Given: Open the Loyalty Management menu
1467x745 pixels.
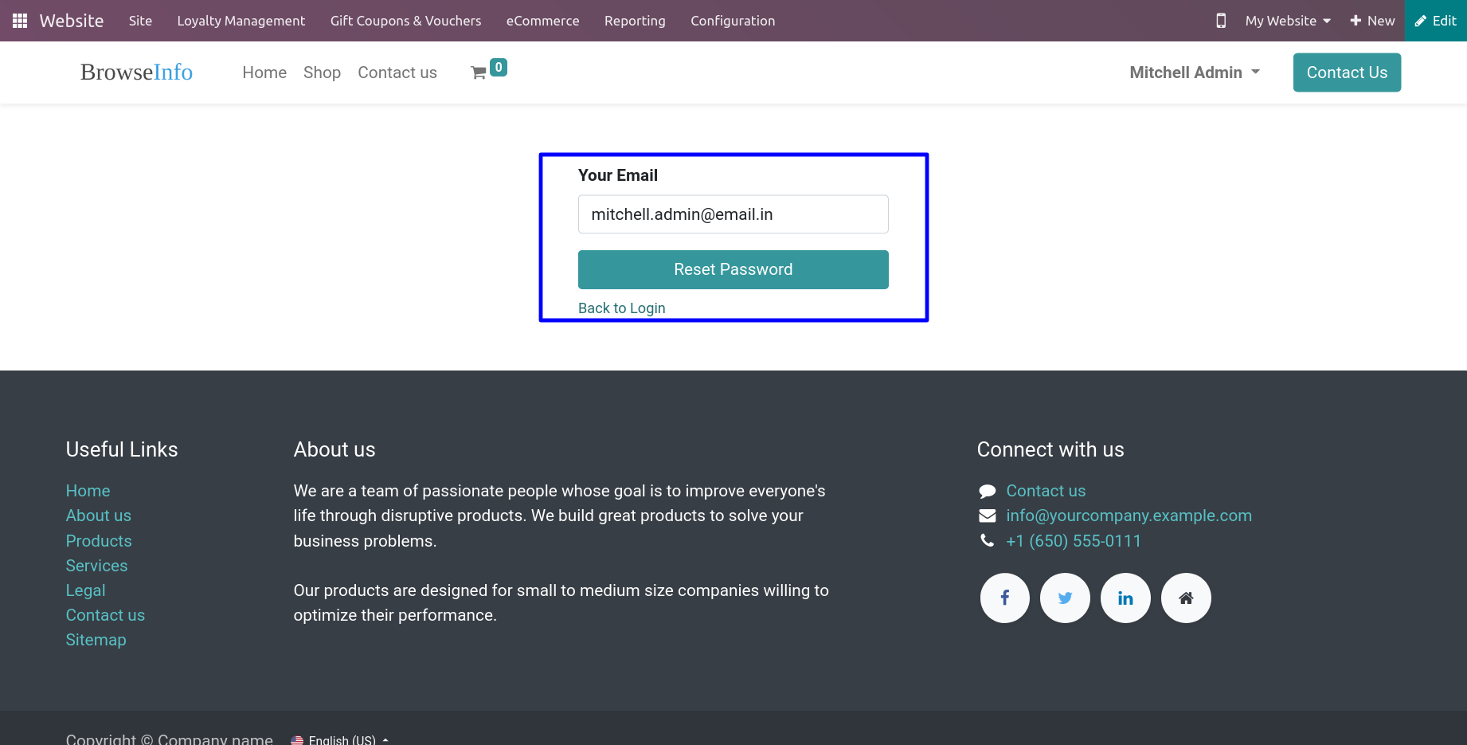Looking at the screenshot, I should (x=241, y=21).
